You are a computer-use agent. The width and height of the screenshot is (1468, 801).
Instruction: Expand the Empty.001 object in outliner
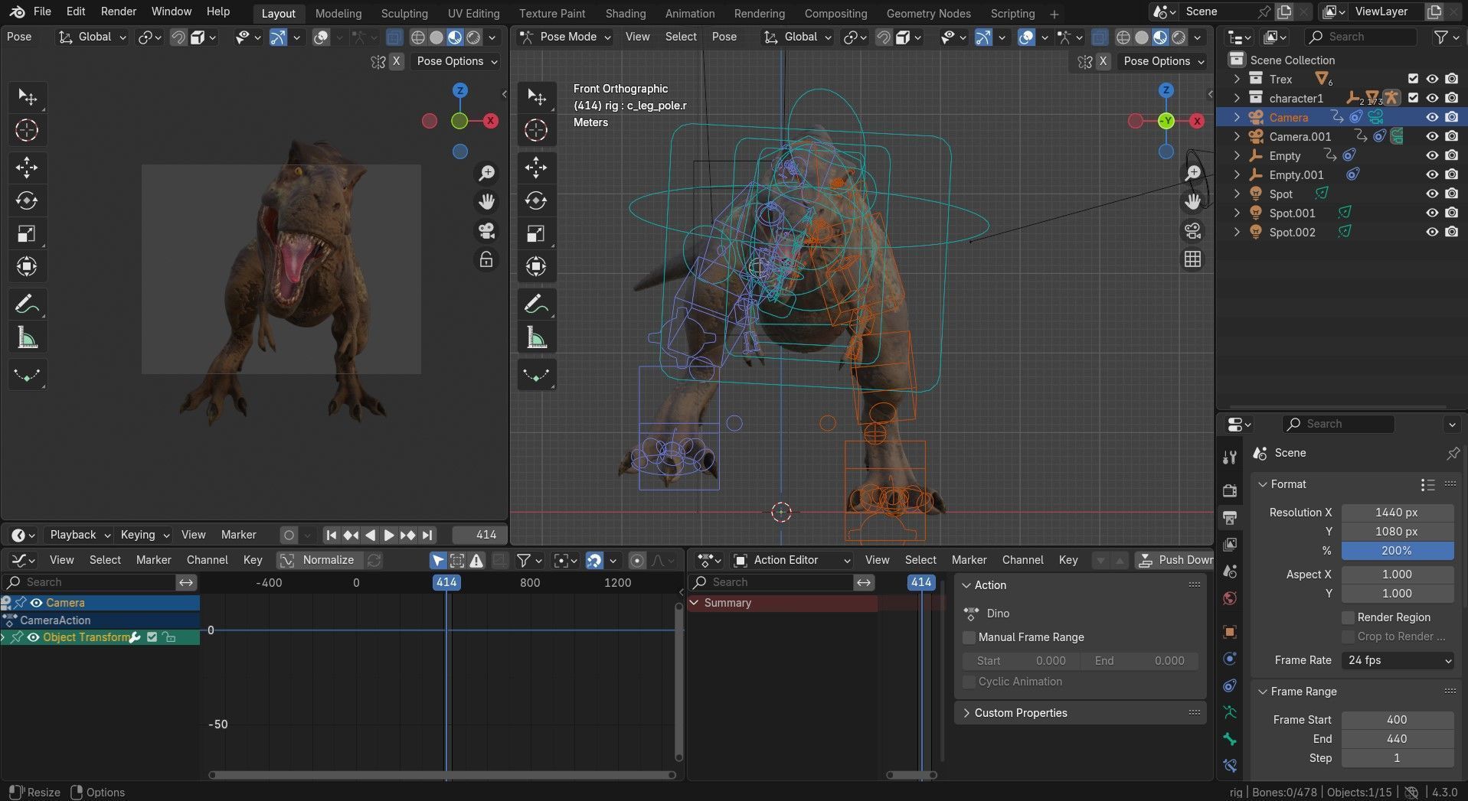(1236, 174)
